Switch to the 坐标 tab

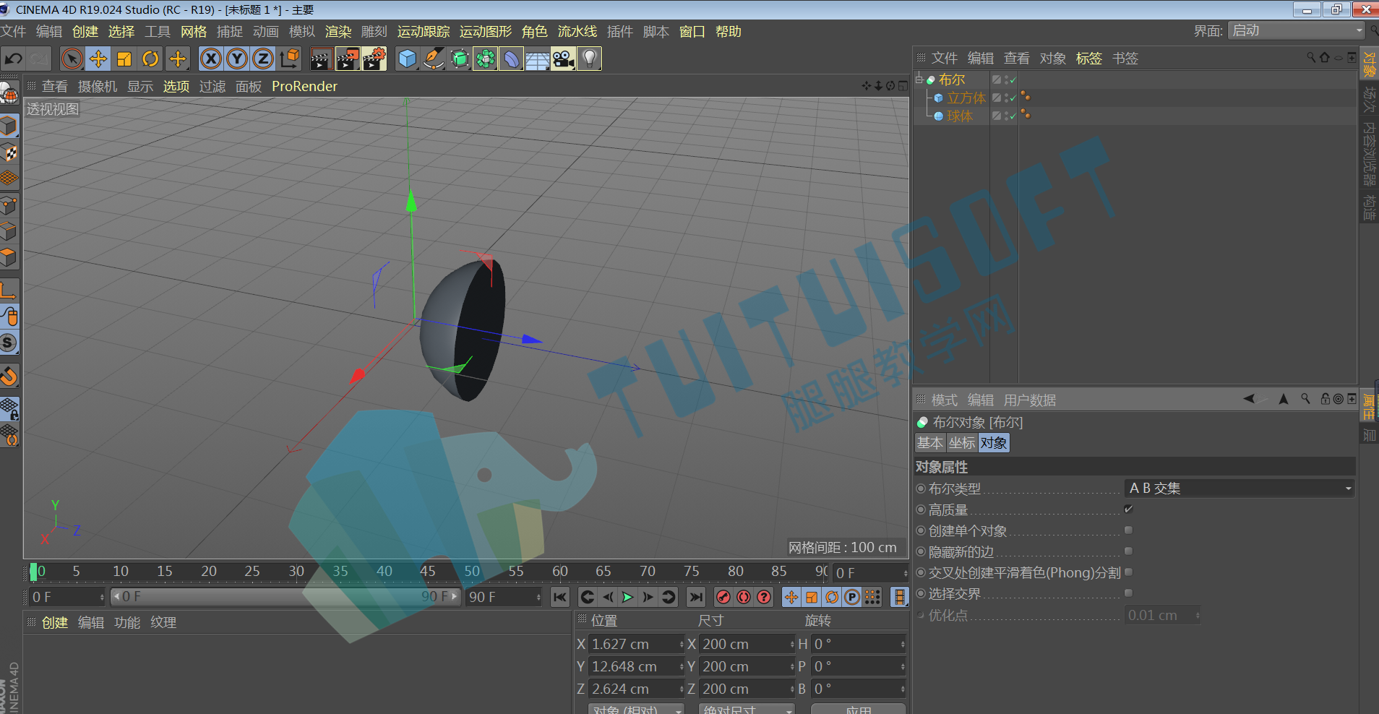[962, 443]
